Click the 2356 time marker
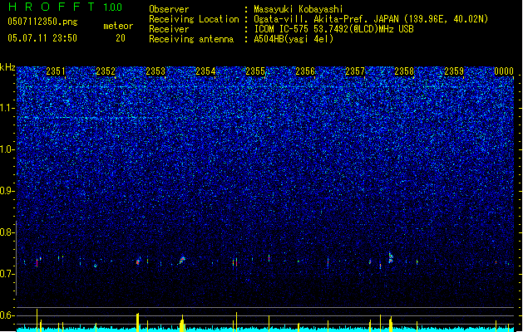The width and height of the screenshot is (523, 332). (305, 71)
